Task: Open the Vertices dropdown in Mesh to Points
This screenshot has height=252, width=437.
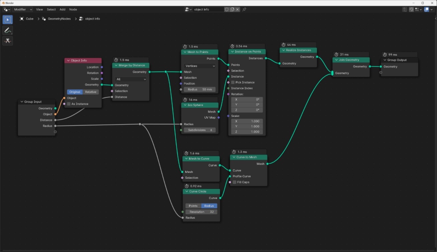Action: [200, 66]
